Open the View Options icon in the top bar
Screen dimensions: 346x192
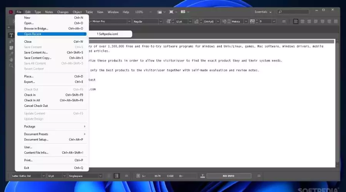pos(160,12)
